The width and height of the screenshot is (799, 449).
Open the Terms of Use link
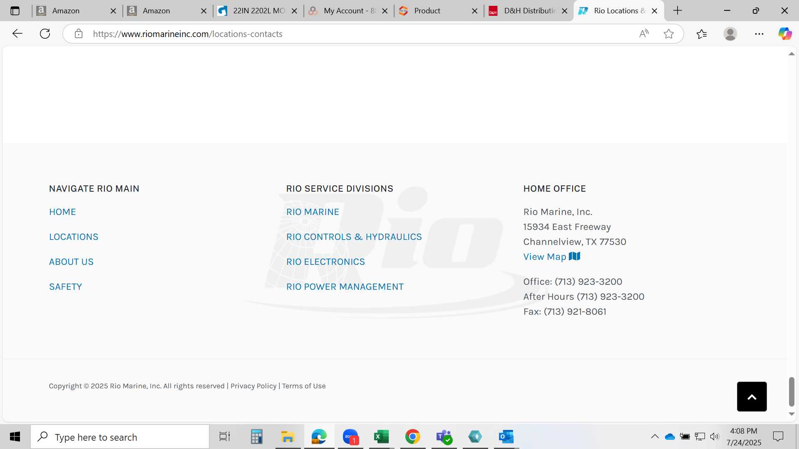[304, 386]
